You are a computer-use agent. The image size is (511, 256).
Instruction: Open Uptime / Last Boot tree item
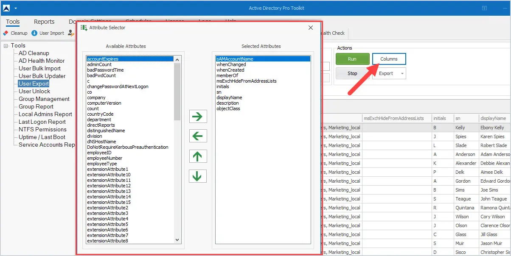pyautogui.click(x=42, y=137)
